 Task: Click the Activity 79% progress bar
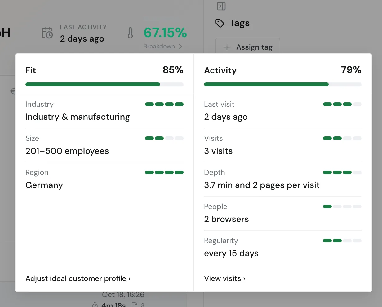[x=283, y=84]
